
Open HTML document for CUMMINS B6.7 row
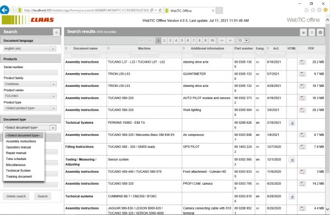point(292,197)
